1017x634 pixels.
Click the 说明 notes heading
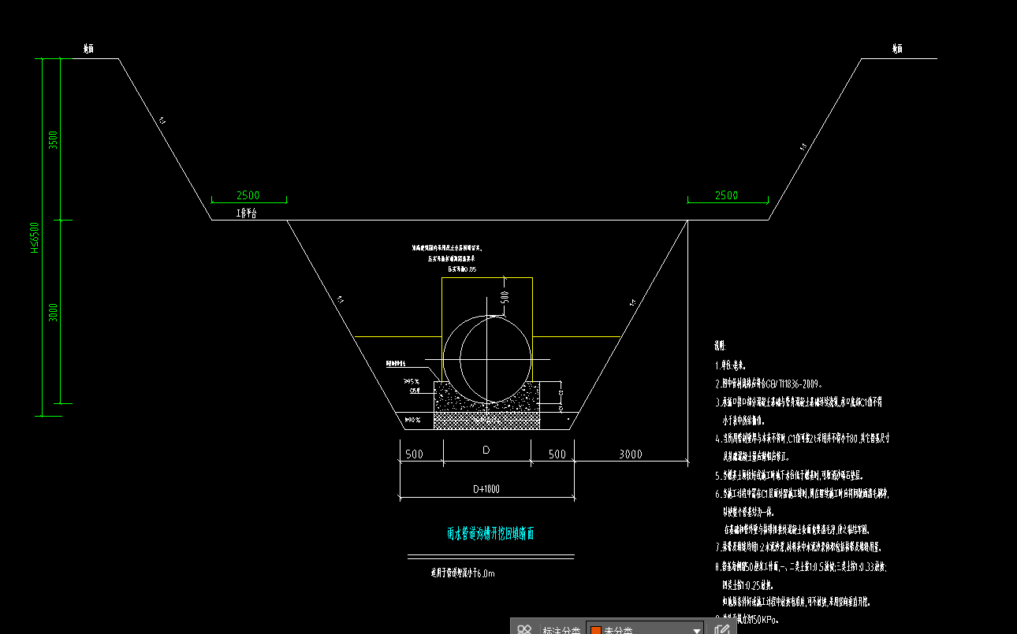tap(720, 346)
